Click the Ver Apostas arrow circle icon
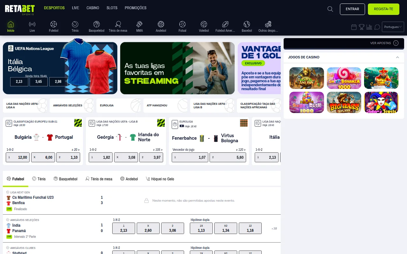The width and height of the screenshot is (407, 254). pyautogui.click(x=396, y=43)
